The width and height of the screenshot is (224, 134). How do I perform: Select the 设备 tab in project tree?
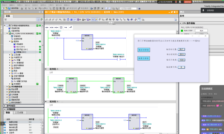click(8, 16)
